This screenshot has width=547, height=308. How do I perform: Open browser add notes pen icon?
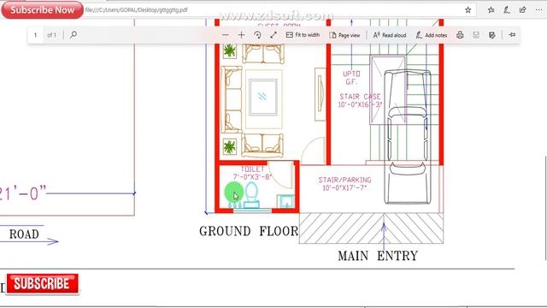(507, 10)
